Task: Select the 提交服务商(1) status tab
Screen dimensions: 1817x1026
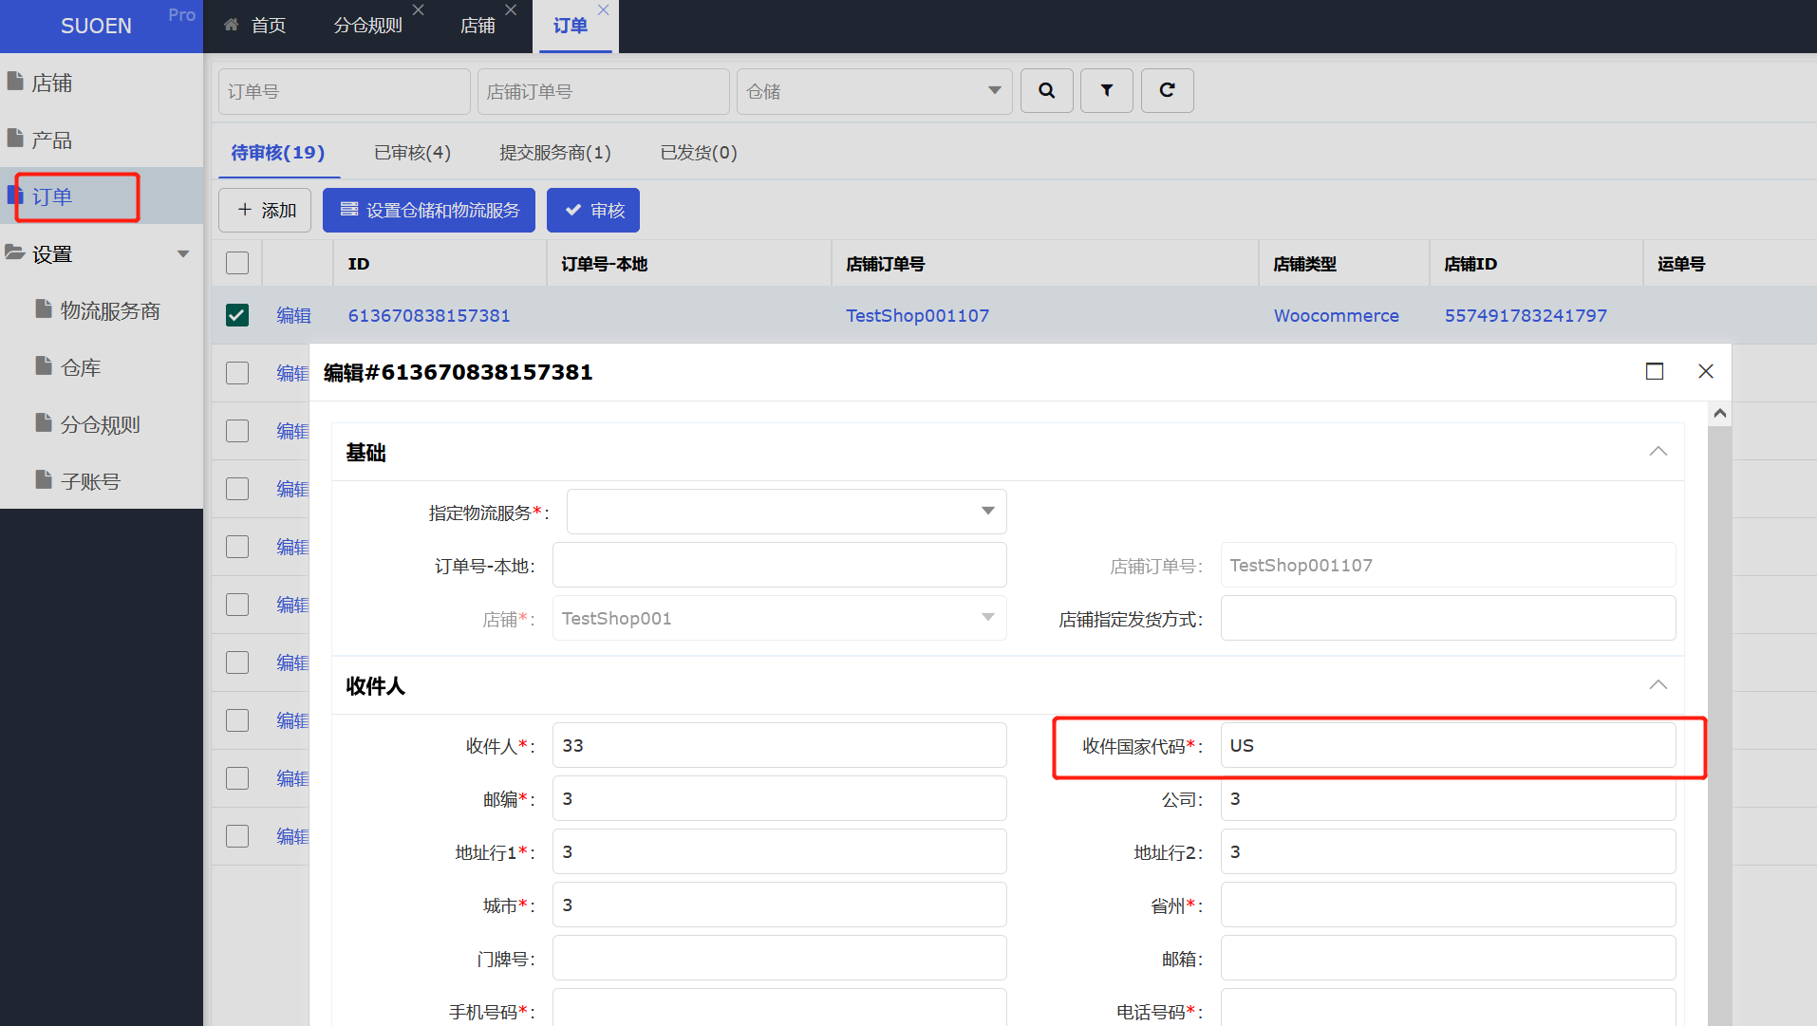Action: [555, 153]
